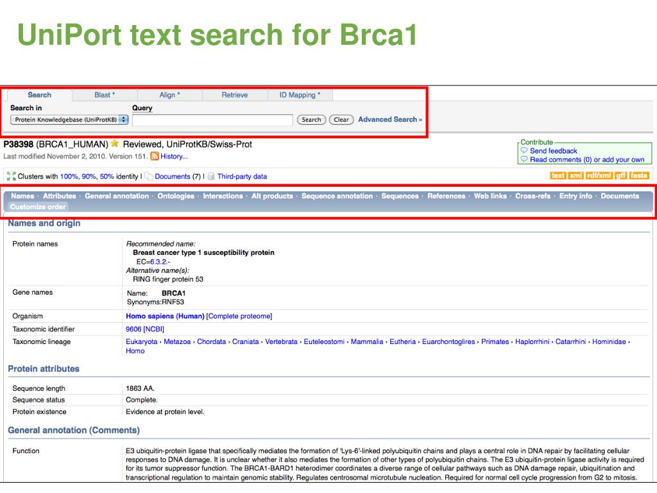
Task: Jump to Interactions section in navigation bar
Action: 223,196
